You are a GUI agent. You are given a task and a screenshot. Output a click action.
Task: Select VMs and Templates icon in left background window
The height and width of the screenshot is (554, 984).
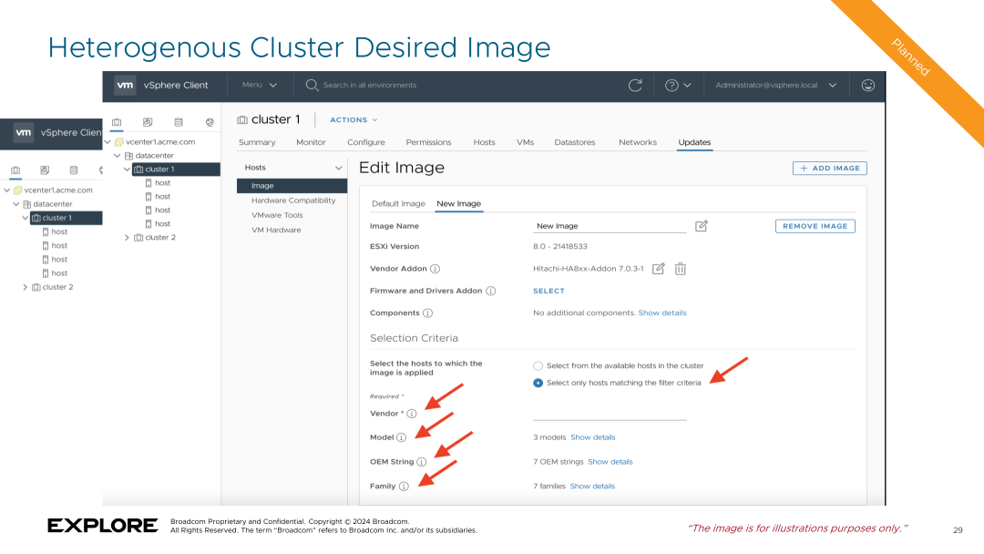pos(45,170)
